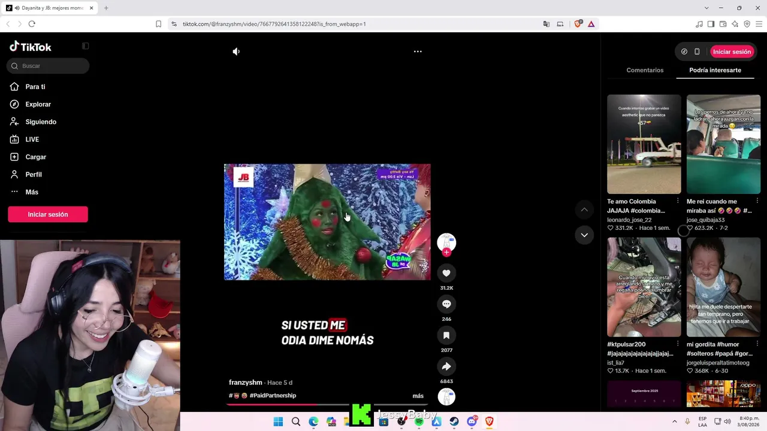Image resolution: width=767 pixels, height=431 pixels.
Task: Follow franzyshm with the plus avatar button
Action: coord(446,252)
